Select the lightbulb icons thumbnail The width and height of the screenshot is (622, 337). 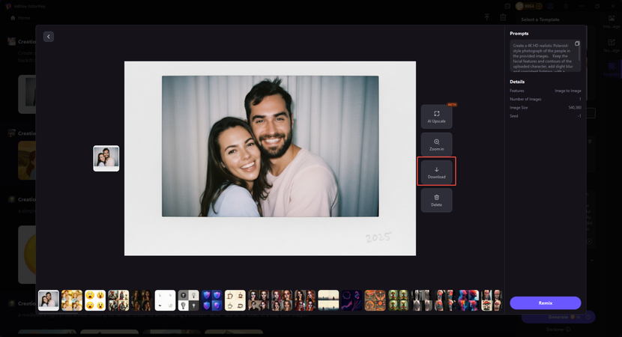click(x=188, y=300)
